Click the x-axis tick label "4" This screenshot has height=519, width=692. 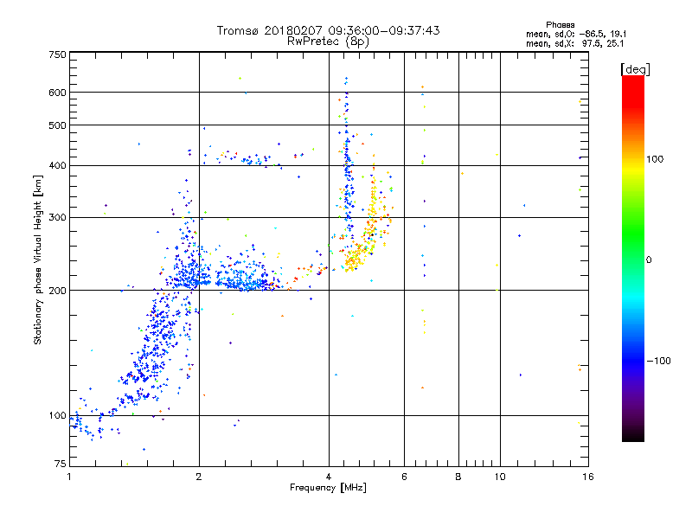coord(329,477)
